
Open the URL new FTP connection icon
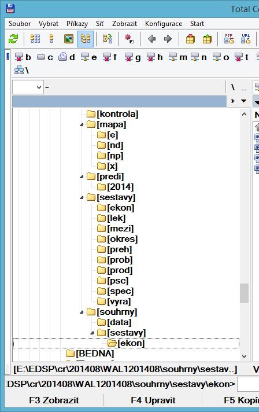(x=246, y=39)
